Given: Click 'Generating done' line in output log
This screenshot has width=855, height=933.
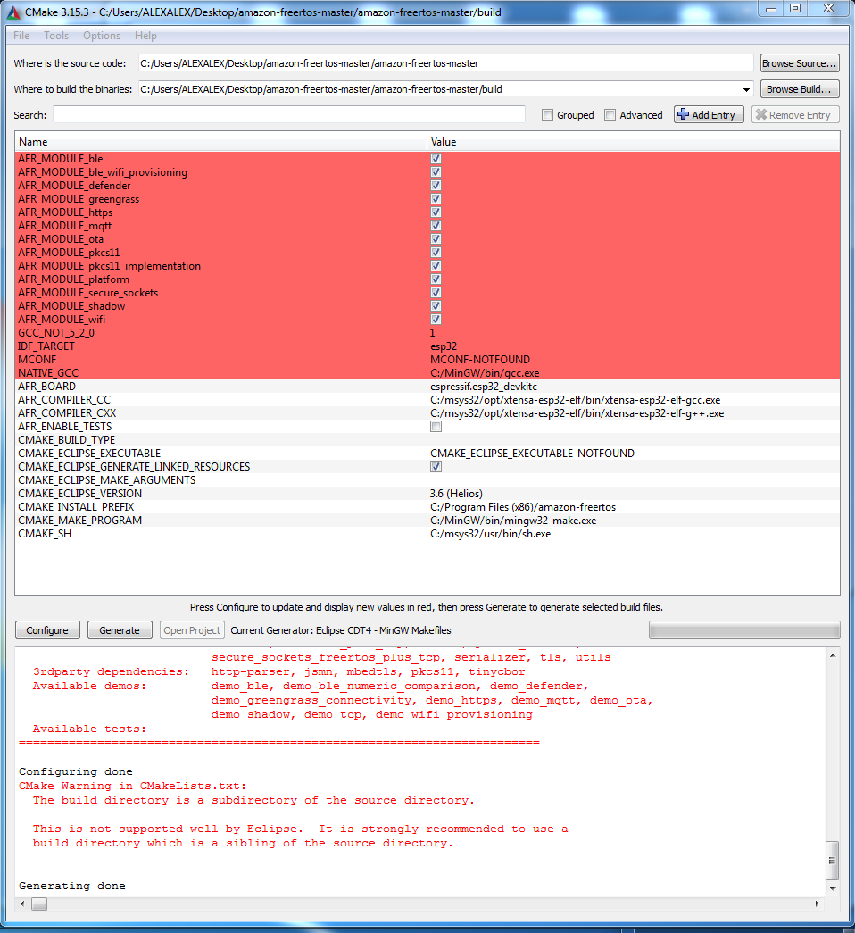Looking at the screenshot, I should pyautogui.click(x=72, y=886).
